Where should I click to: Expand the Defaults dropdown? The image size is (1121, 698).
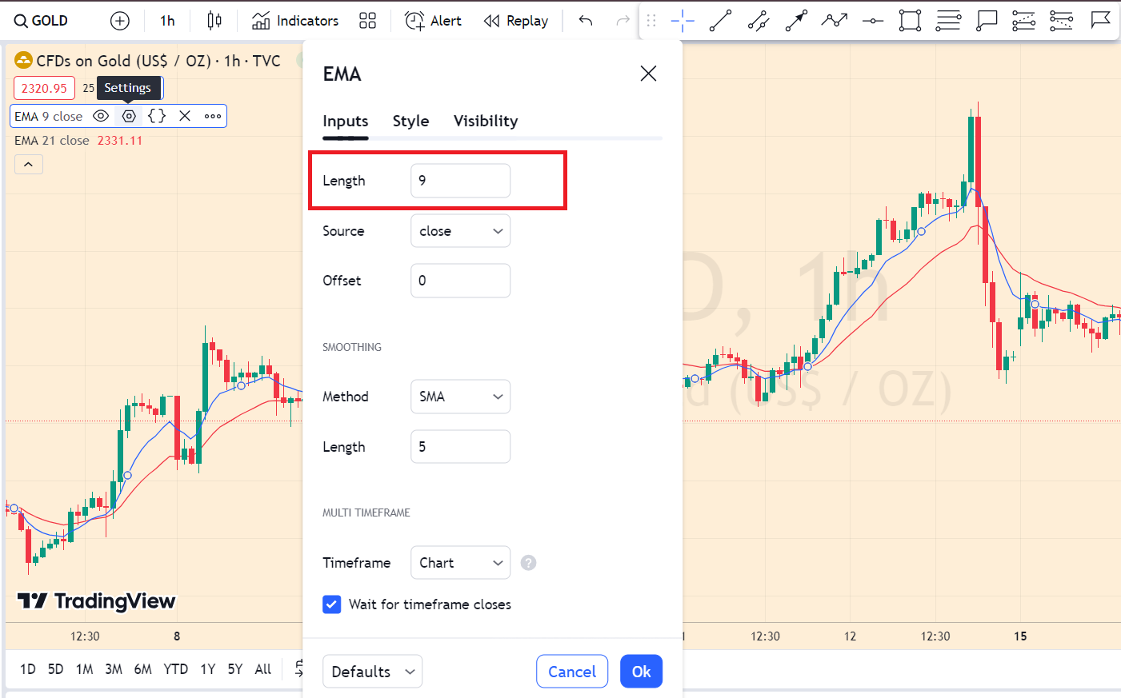pos(372,672)
